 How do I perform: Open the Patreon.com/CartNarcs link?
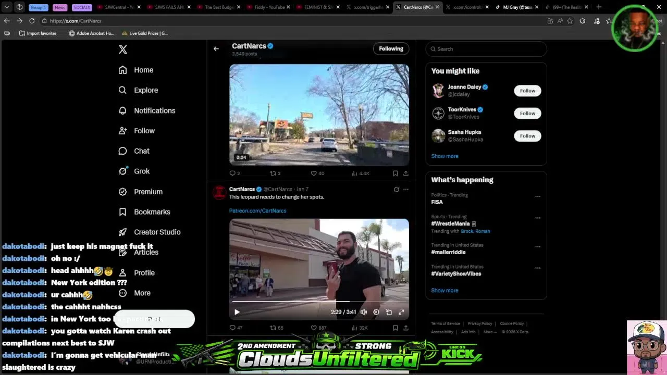[257, 210]
